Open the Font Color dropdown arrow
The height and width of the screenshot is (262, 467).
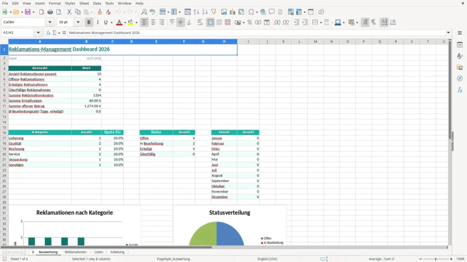[x=125, y=23]
